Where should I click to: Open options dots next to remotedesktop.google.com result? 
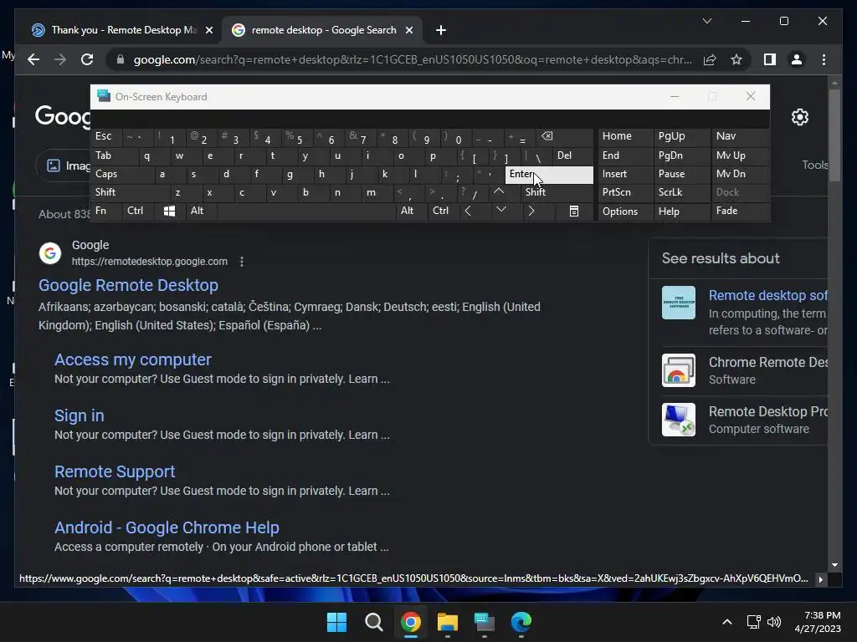point(242,262)
